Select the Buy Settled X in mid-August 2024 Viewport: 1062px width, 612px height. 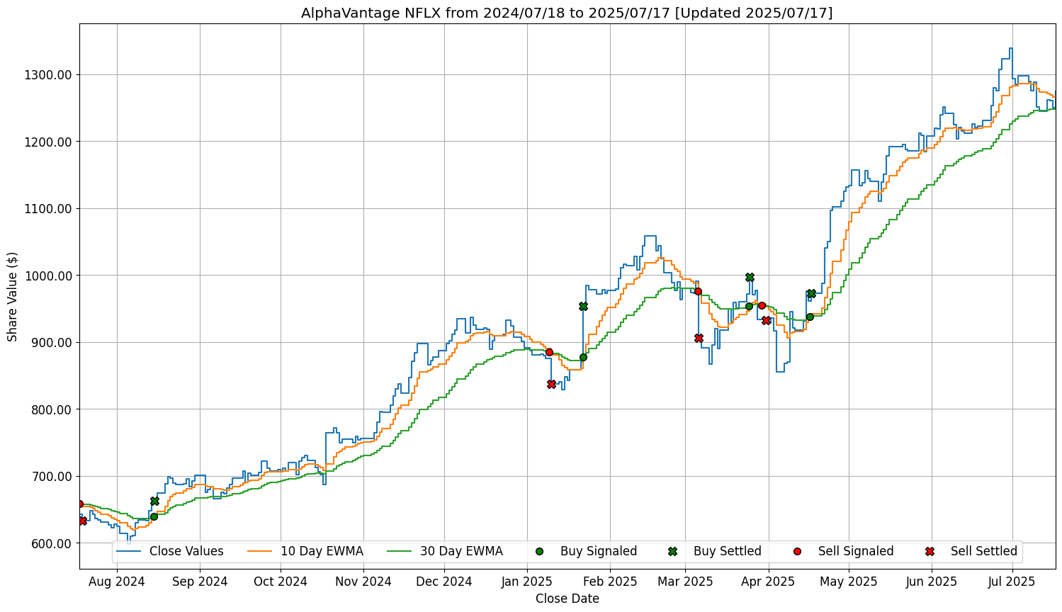[x=154, y=501]
